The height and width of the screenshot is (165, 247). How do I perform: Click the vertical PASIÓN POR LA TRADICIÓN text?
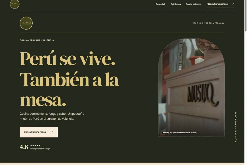(236, 127)
